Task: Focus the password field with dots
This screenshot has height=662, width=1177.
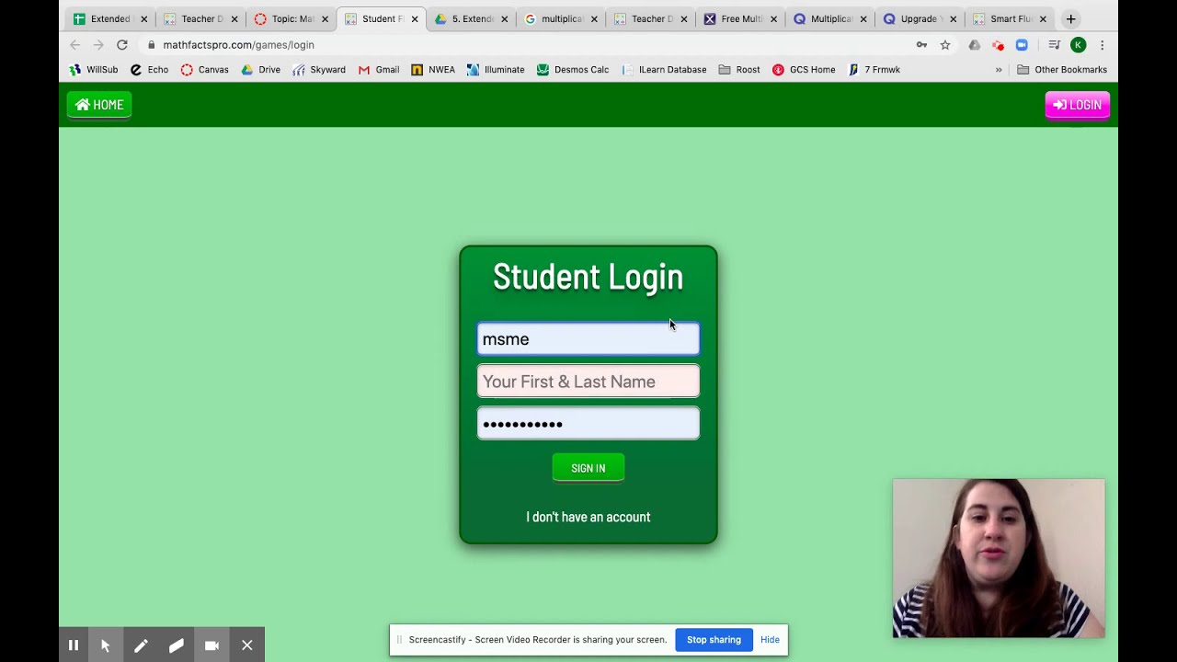Action: [x=588, y=424]
